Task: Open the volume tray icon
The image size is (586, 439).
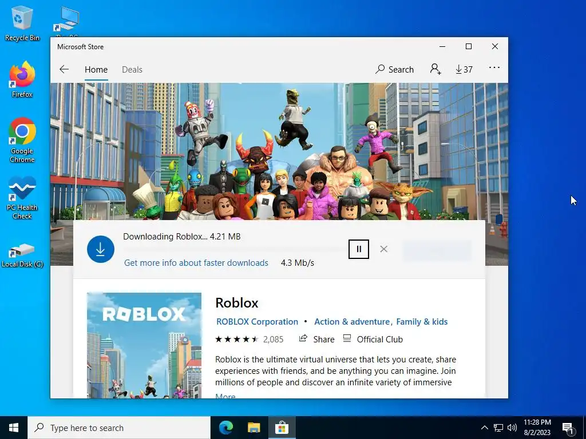Action: click(512, 428)
